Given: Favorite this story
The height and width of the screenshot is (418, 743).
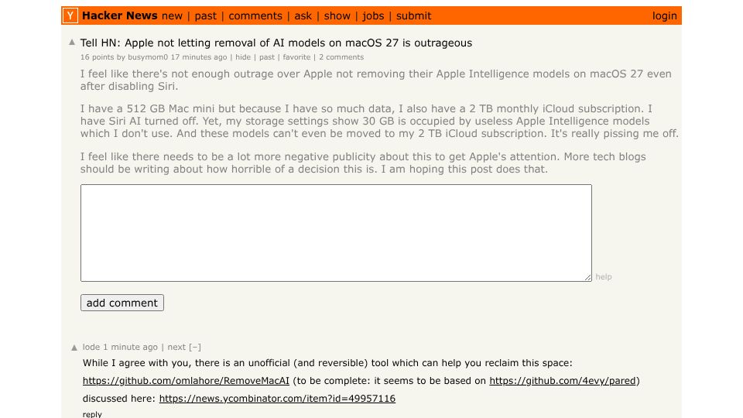Looking at the screenshot, I should pyautogui.click(x=296, y=57).
